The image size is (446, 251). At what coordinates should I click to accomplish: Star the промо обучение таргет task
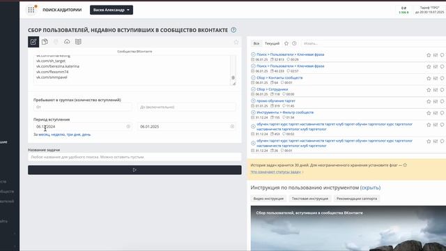tap(429, 102)
